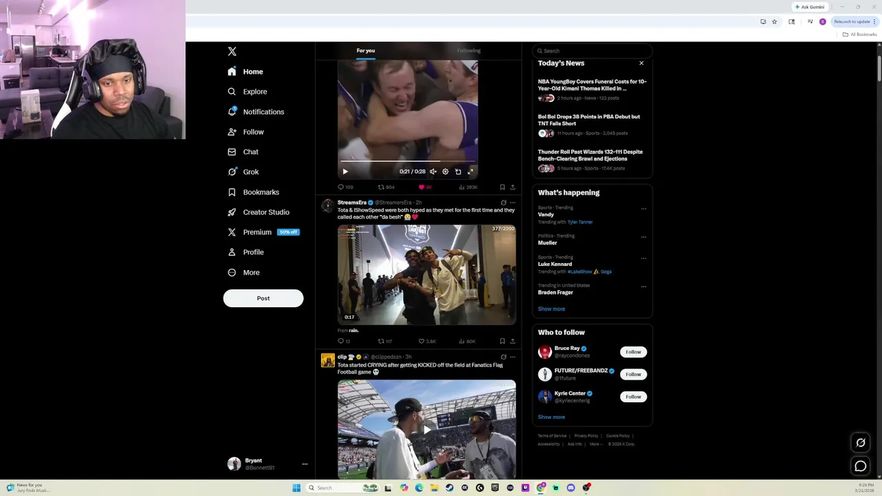This screenshot has width=882, height=496.
Task: Repost the post with 804 reposts
Action: [x=386, y=187]
